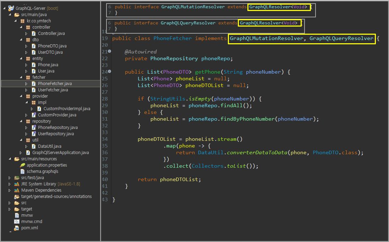The image size is (389, 242).
Task: Collapse the src/main/resources folder
Action: [x=10, y=159]
